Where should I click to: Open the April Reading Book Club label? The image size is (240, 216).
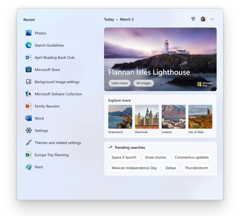55,57
